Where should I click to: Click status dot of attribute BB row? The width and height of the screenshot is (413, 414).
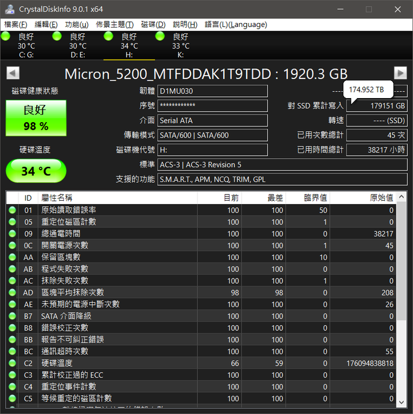pyautogui.click(x=13, y=339)
